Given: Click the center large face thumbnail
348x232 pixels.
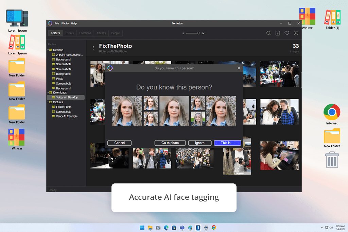Looking at the screenshot, I should 174,111.
